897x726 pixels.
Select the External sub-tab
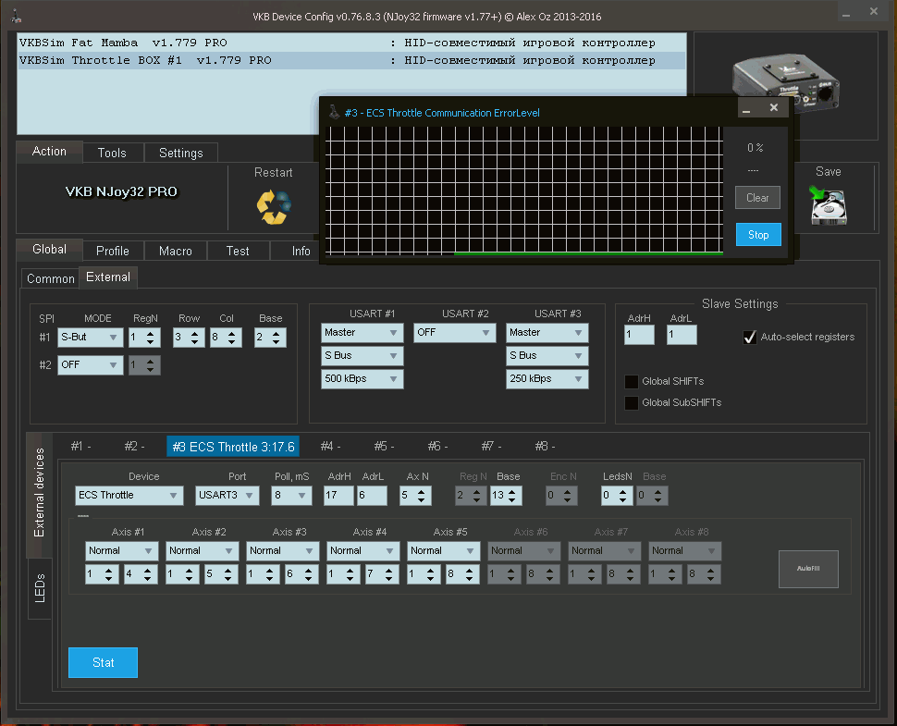click(108, 277)
